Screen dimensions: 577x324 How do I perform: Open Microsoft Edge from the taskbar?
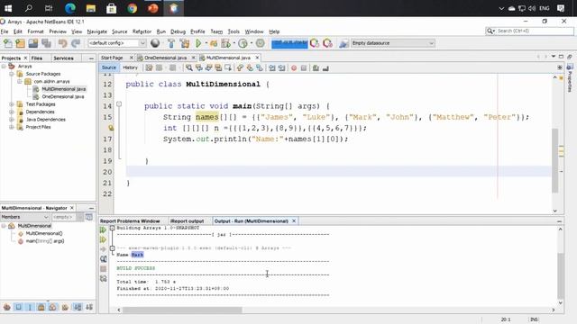tap(70, 8)
